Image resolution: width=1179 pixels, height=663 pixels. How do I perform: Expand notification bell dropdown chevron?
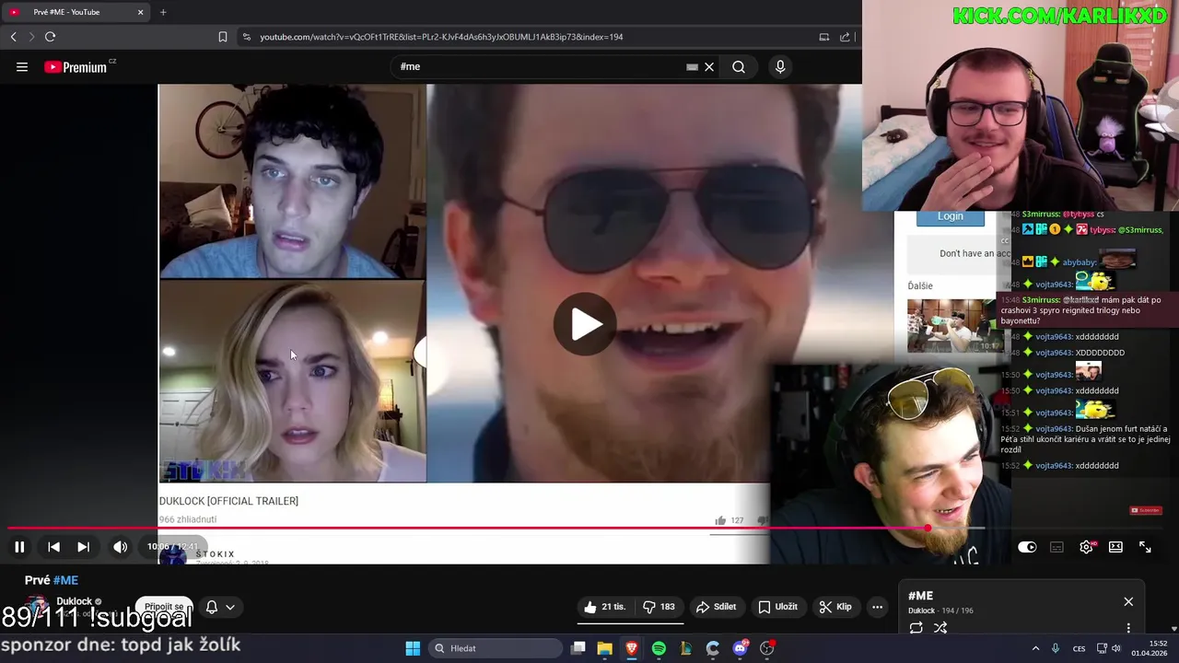230,607
